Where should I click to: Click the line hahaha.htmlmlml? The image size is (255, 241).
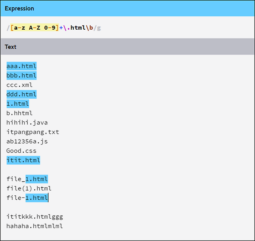click(34, 226)
